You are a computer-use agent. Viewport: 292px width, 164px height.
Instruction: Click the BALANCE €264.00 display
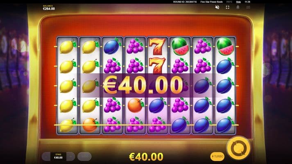pos(49,8)
